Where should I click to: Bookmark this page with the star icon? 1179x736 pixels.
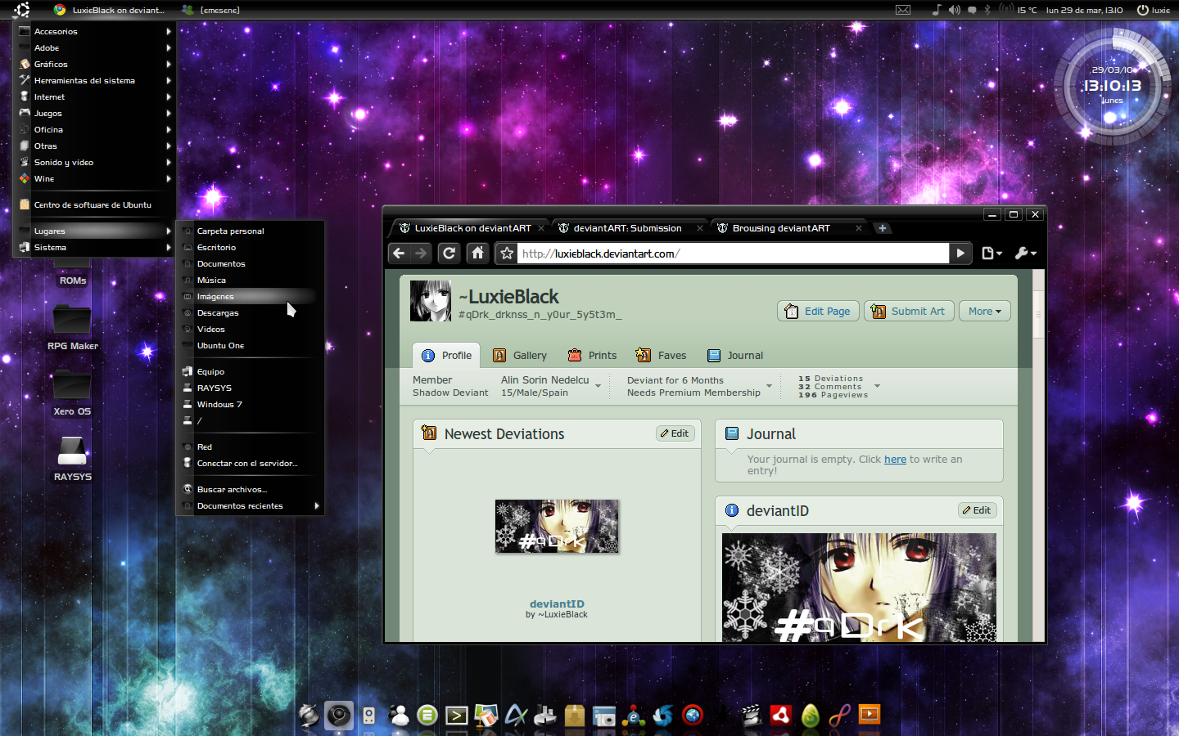coord(507,254)
